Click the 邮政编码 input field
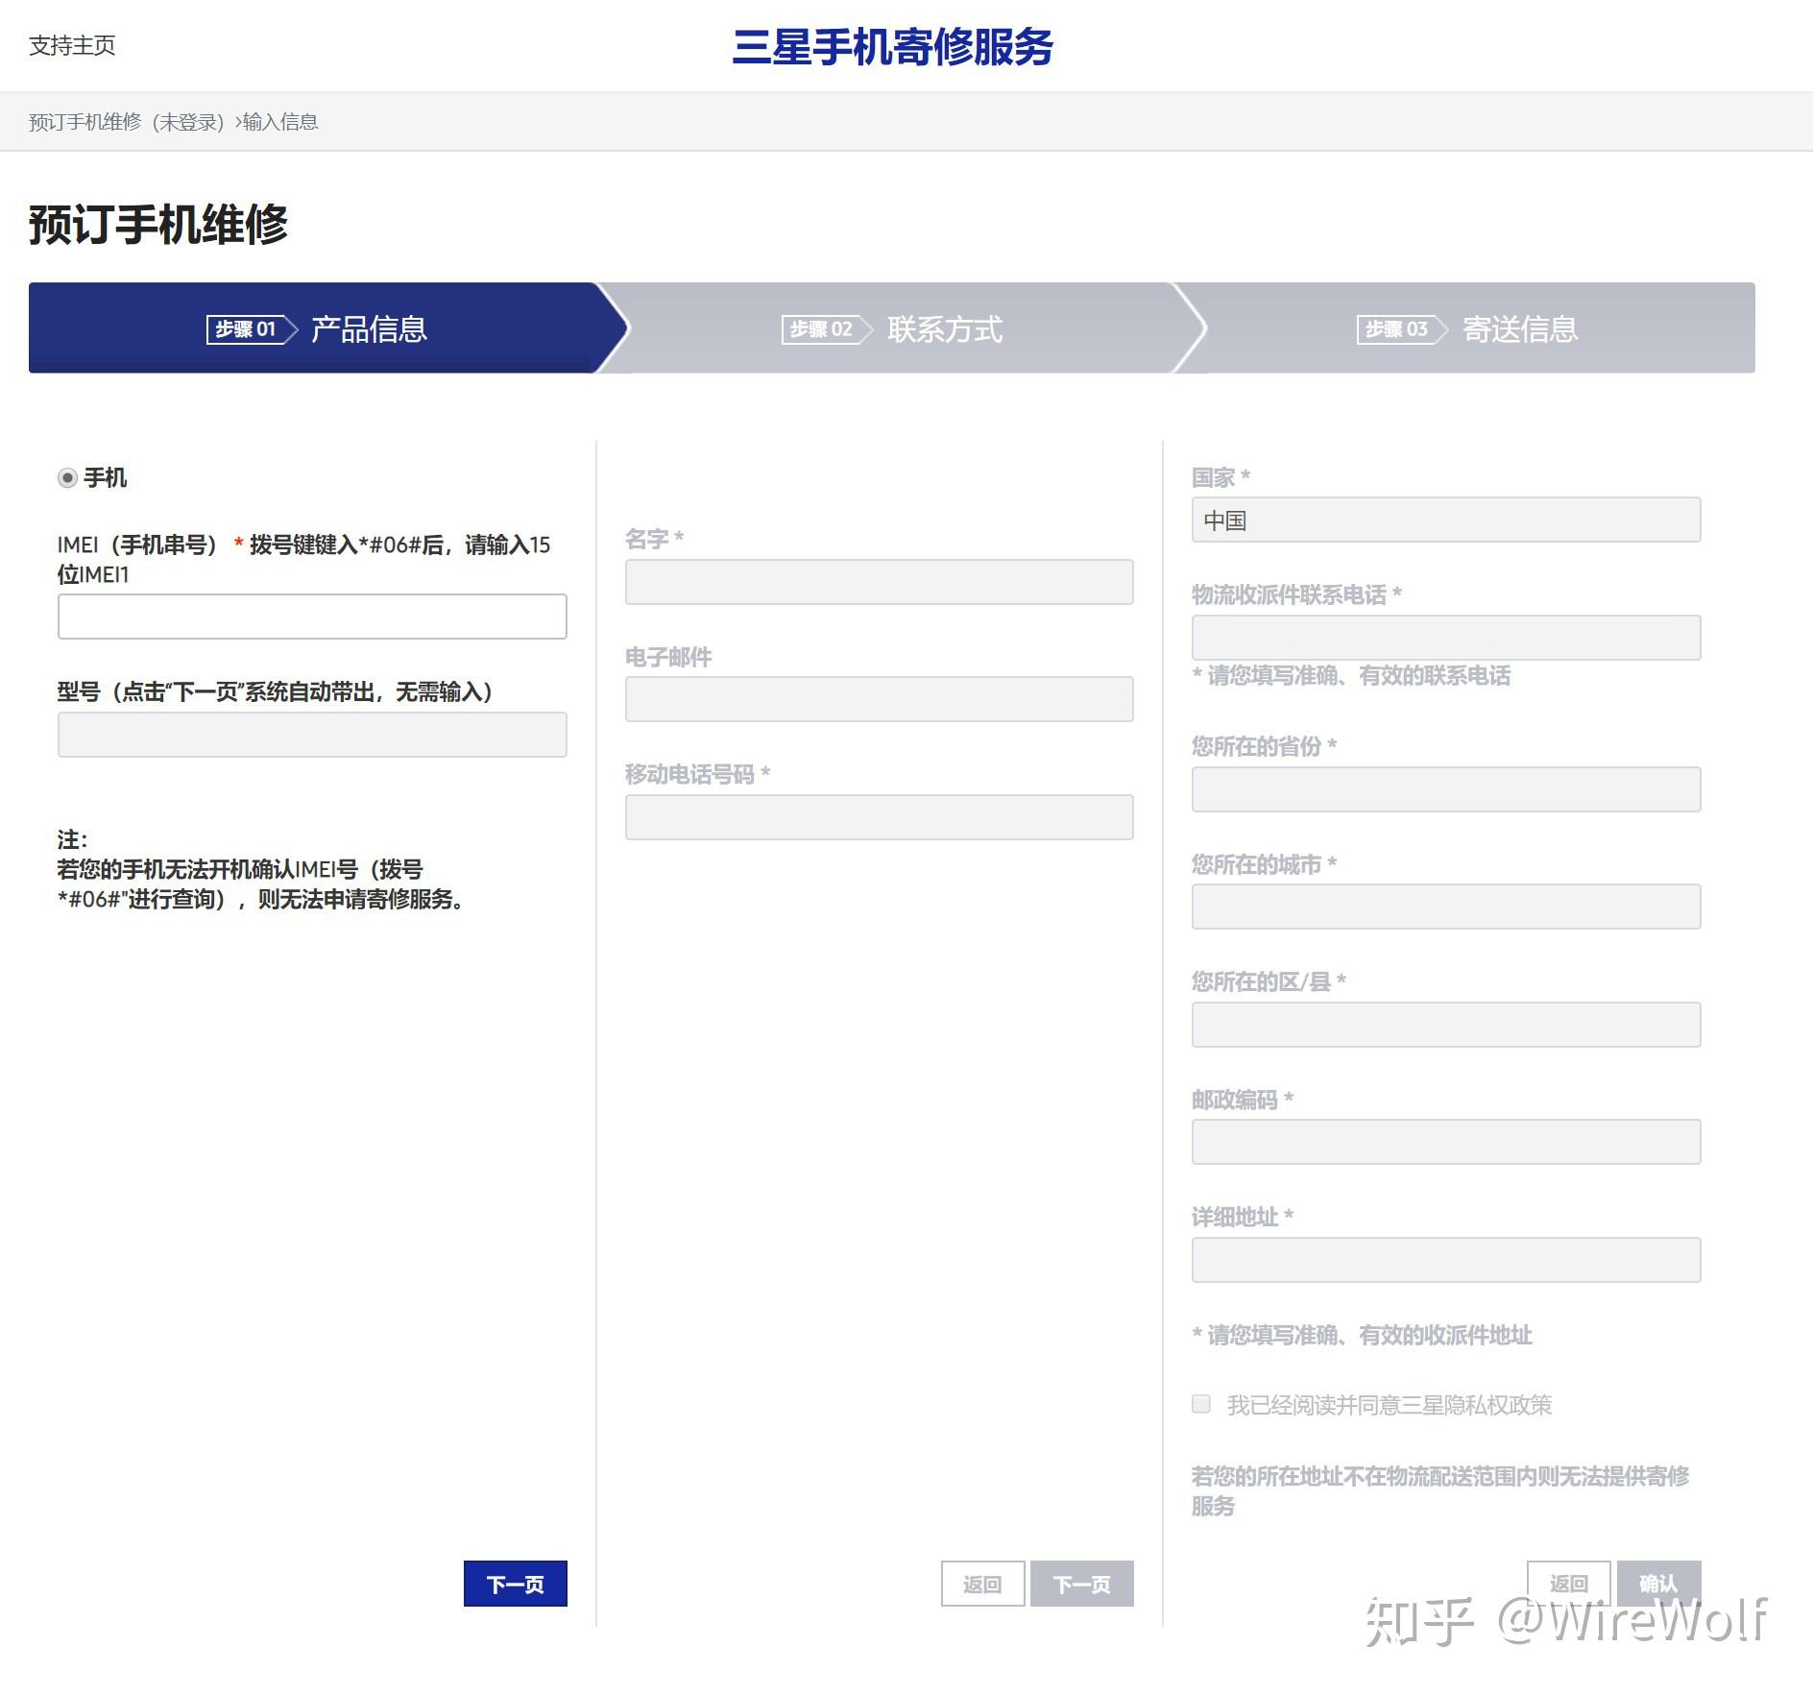Viewport: 1813px width, 1695px height. pos(1446,1142)
